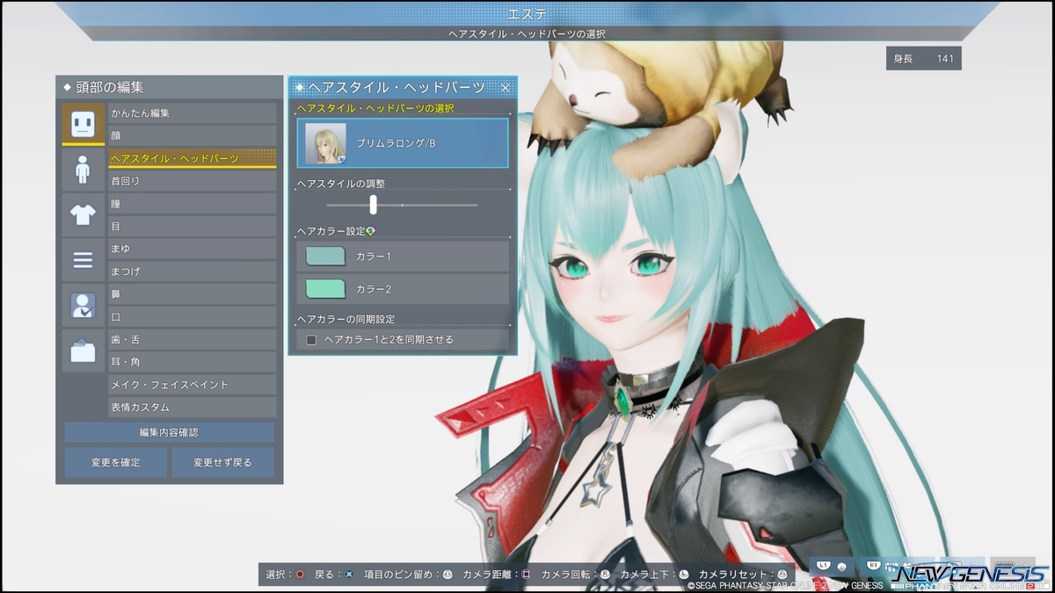
Task: Open the 口 menu item
Action: pos(193,317)
